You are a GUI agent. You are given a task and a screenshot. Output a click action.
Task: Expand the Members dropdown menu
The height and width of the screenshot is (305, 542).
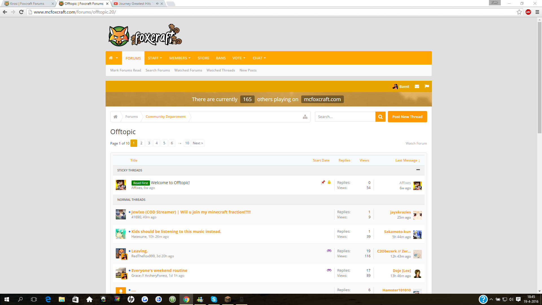(x=180, y=58)
